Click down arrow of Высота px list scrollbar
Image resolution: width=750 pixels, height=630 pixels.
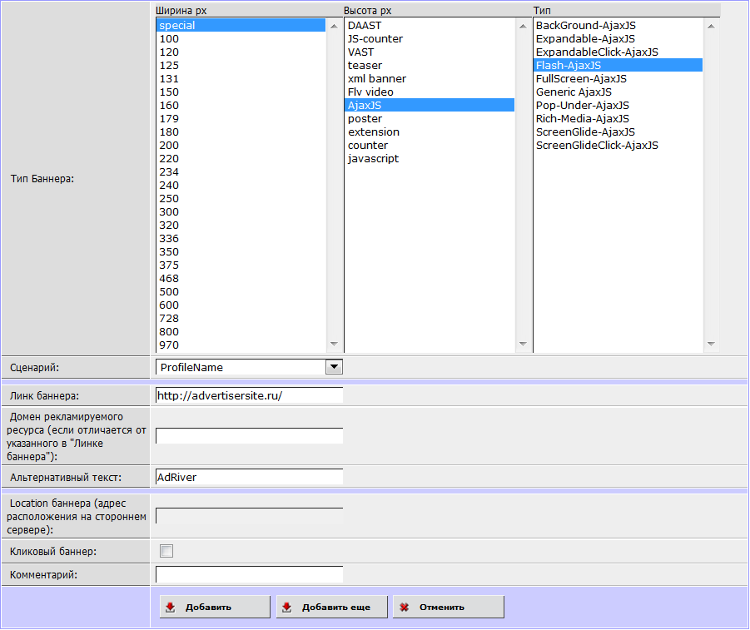(523, 344)
